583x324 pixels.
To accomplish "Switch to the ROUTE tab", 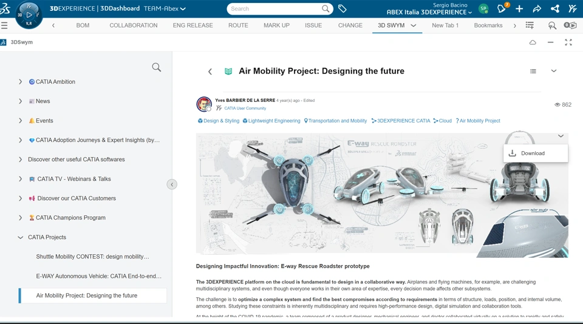I will click(x=238, y=25).
